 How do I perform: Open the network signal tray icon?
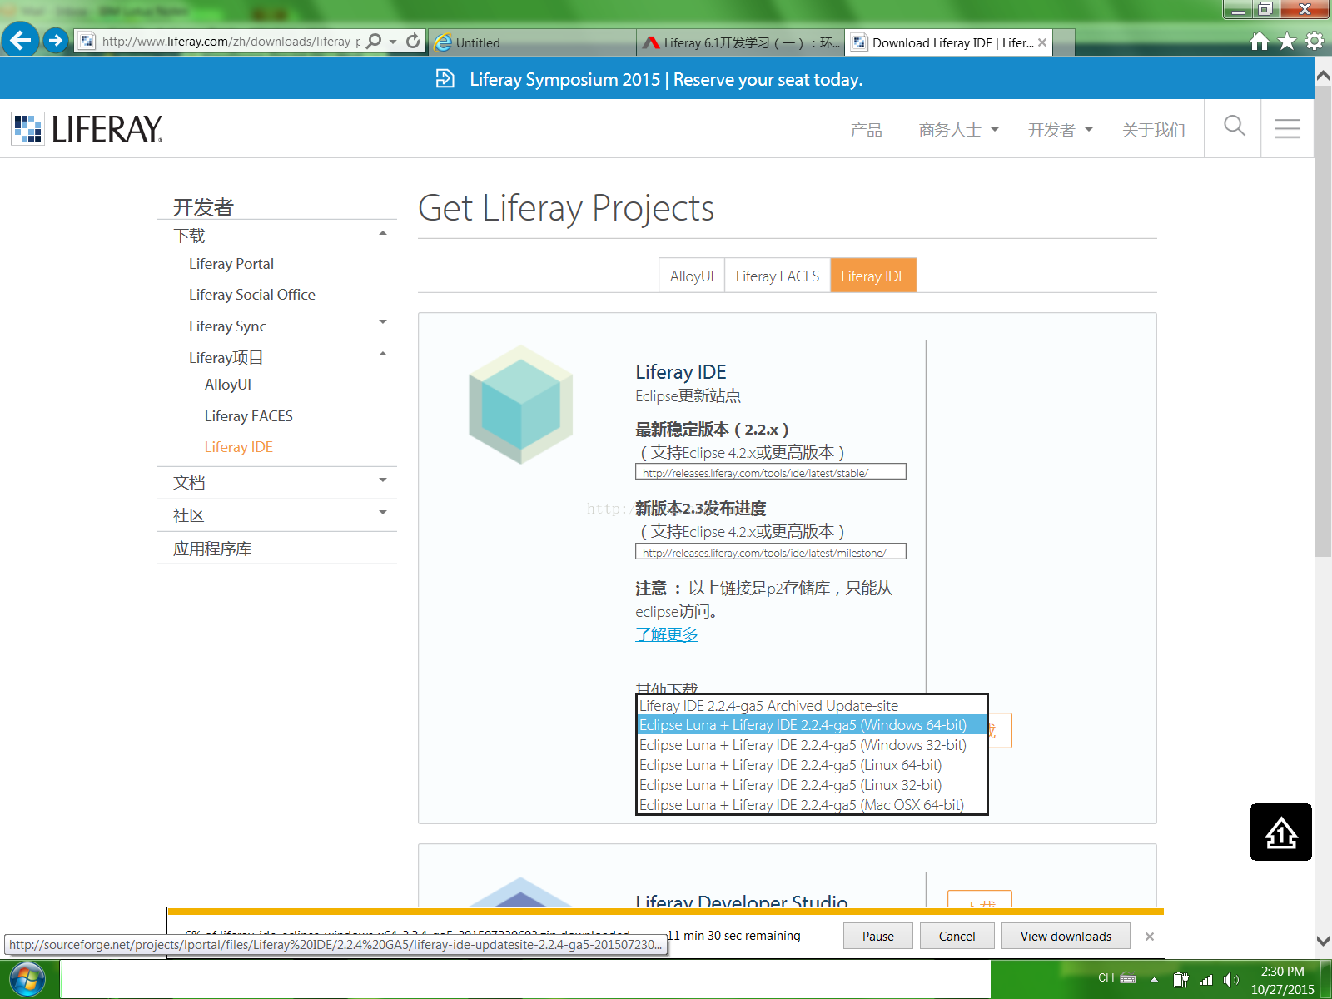1206,979
